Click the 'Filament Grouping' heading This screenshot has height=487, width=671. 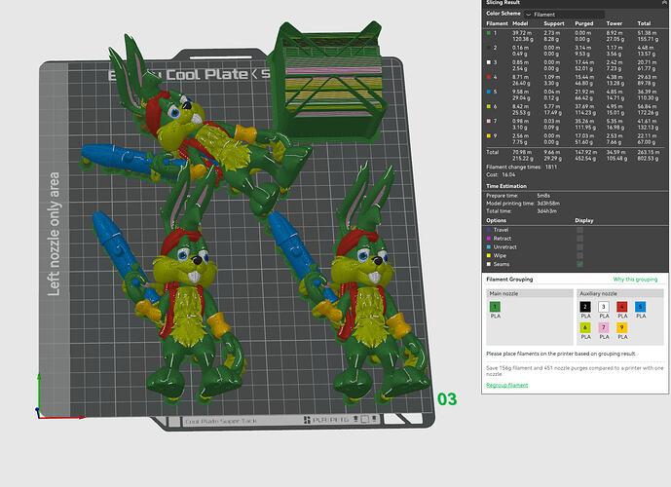[509, 279]
